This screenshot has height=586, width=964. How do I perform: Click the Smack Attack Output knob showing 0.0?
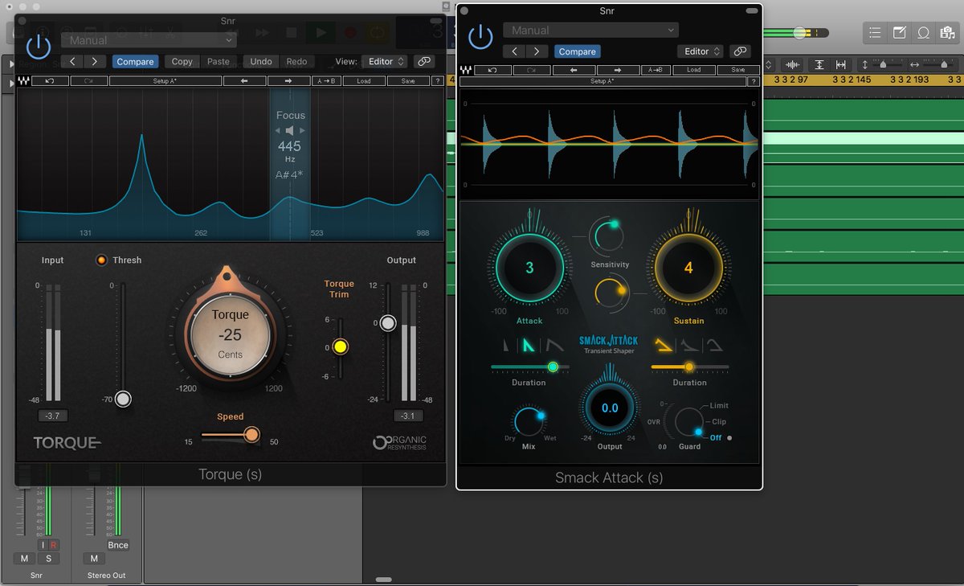pyautogui.click(x=610, y=408)
